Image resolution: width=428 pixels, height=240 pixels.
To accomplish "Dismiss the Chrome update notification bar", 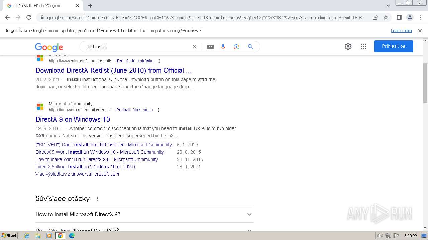I will click(x=420, y=31).
